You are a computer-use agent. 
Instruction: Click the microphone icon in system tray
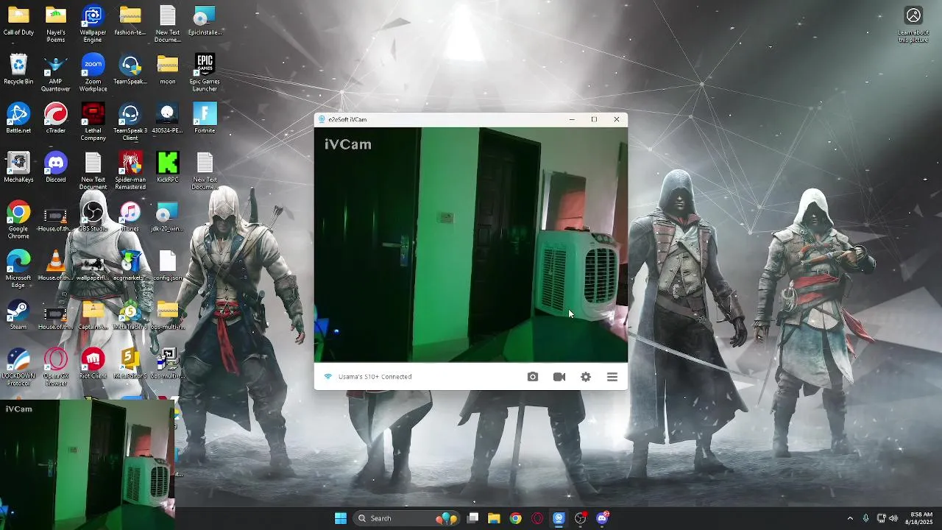pyautogui.click(x=865, y=518)
